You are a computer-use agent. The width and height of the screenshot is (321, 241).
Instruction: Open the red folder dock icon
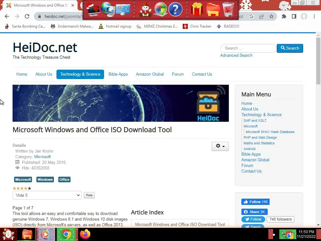[x=213, y=10]
